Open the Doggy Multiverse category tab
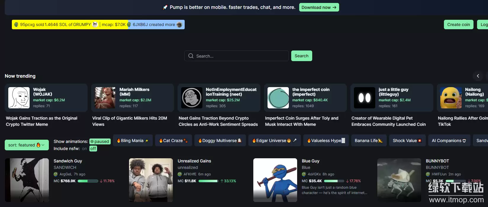 pyautogui.click(x=220, y=141)
